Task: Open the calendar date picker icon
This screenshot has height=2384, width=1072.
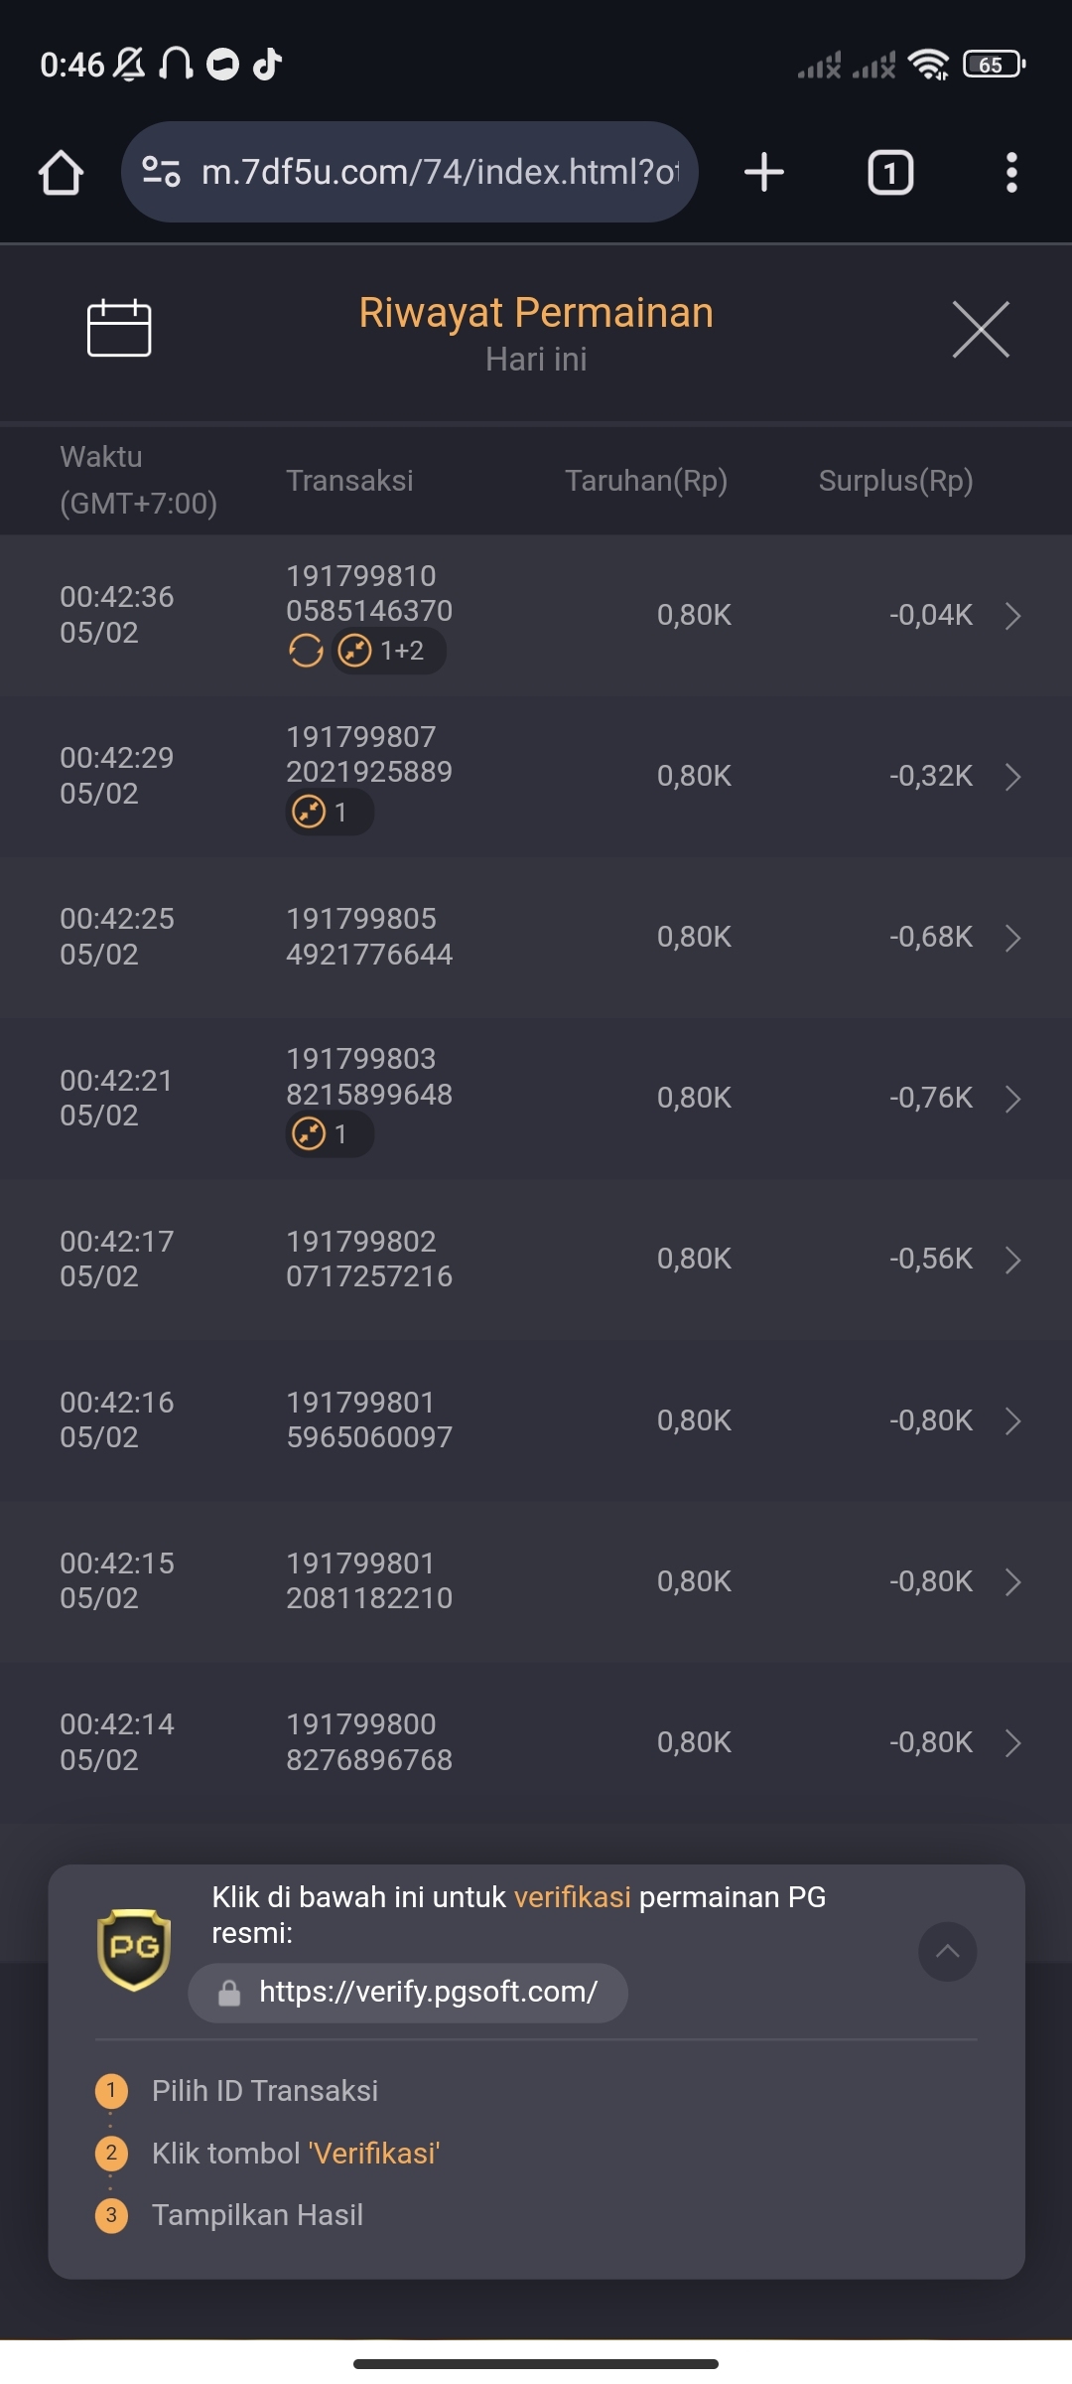Action: [119, 328]
